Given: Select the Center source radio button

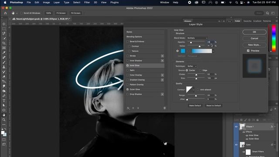Looking at the screenshot, I should [187, 70].
